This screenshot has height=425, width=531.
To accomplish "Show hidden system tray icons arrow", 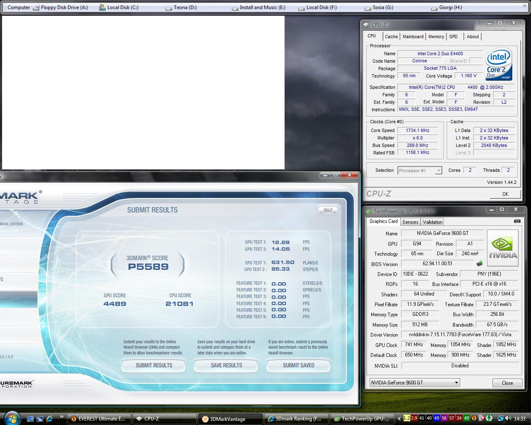I will [399, 418].
